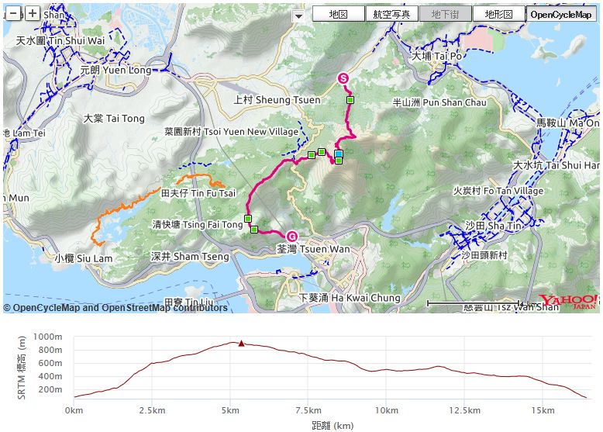
Task: Click the pink G goal marker
Action: 292,236
